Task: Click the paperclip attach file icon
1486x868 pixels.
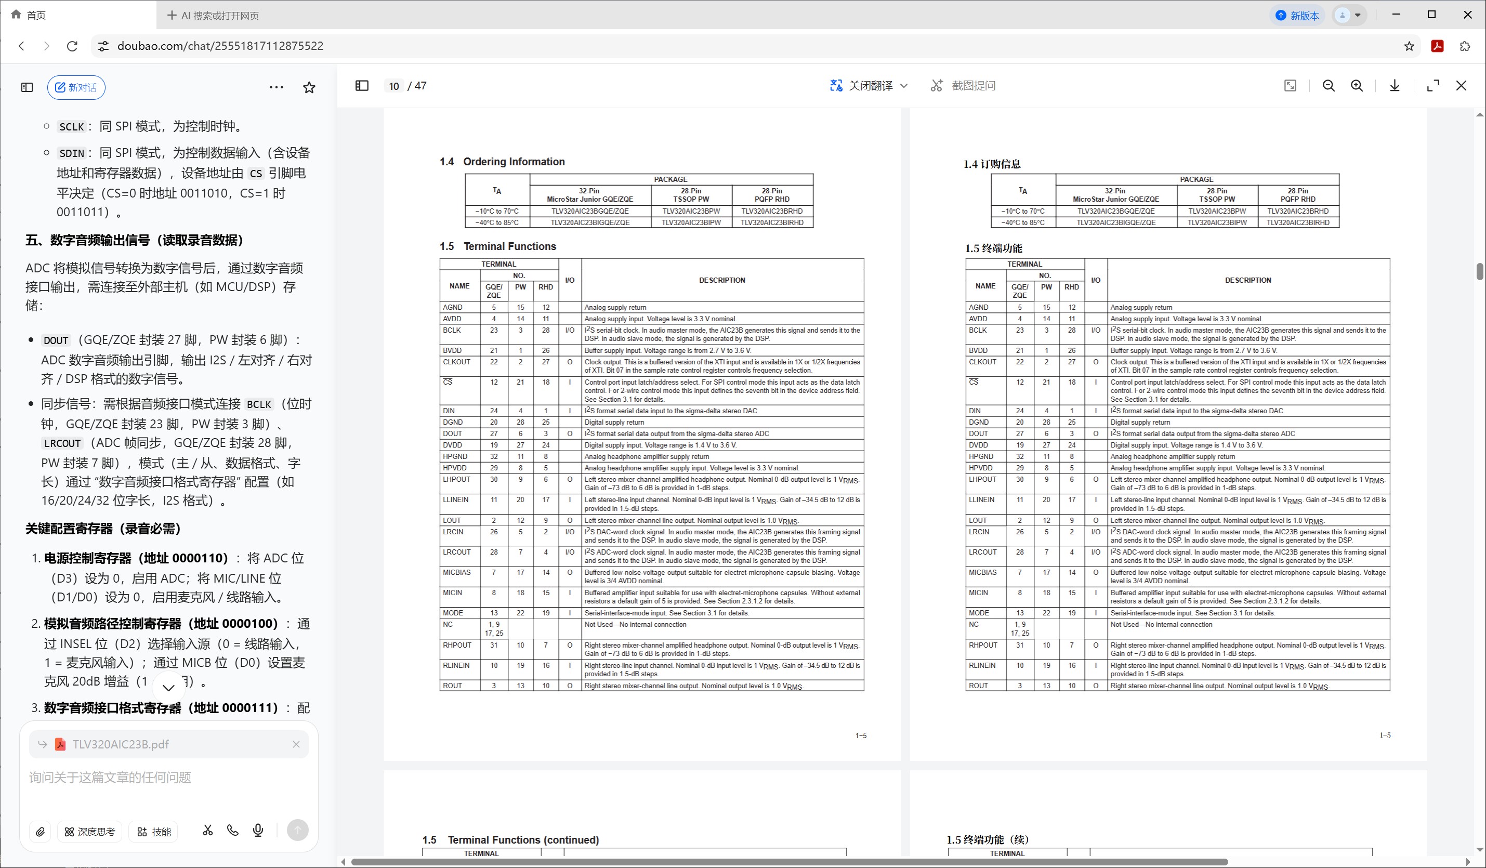Action: click(x=40, y=832)
